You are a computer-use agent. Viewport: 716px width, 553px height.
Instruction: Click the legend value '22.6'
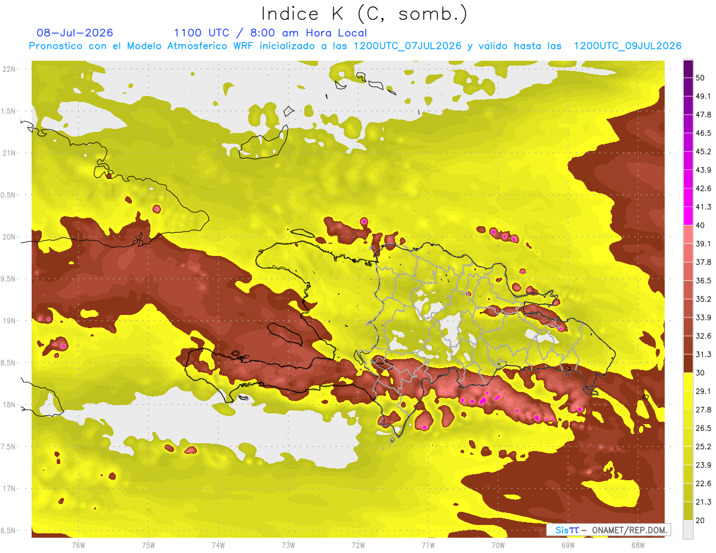click(703, 484)
